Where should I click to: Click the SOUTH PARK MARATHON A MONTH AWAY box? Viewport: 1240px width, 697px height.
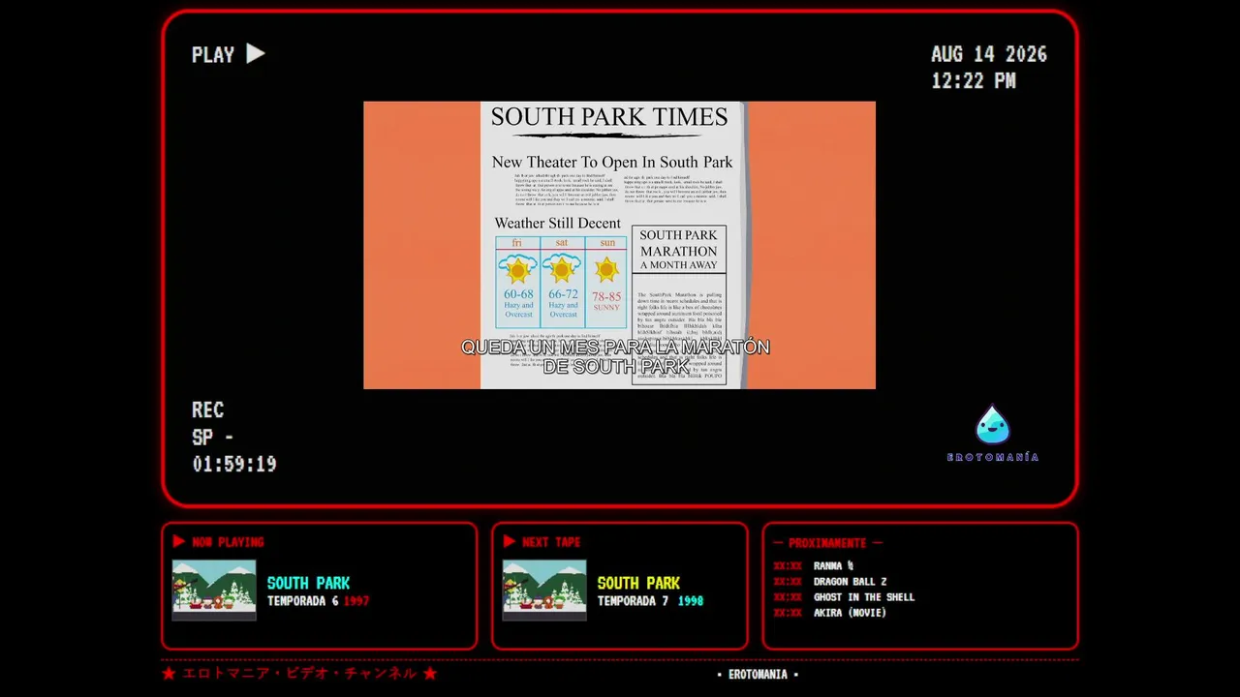pos(678,250)
